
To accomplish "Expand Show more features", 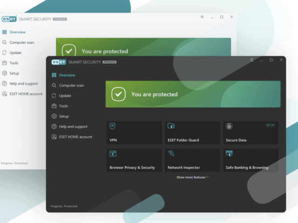I will point(192,177).
